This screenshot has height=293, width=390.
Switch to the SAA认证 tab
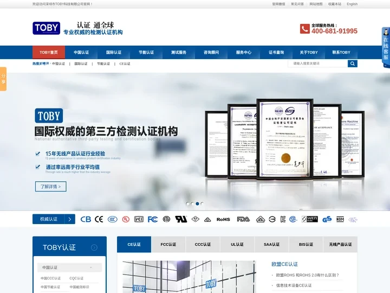pyautogui.click(x=271, y=244)
